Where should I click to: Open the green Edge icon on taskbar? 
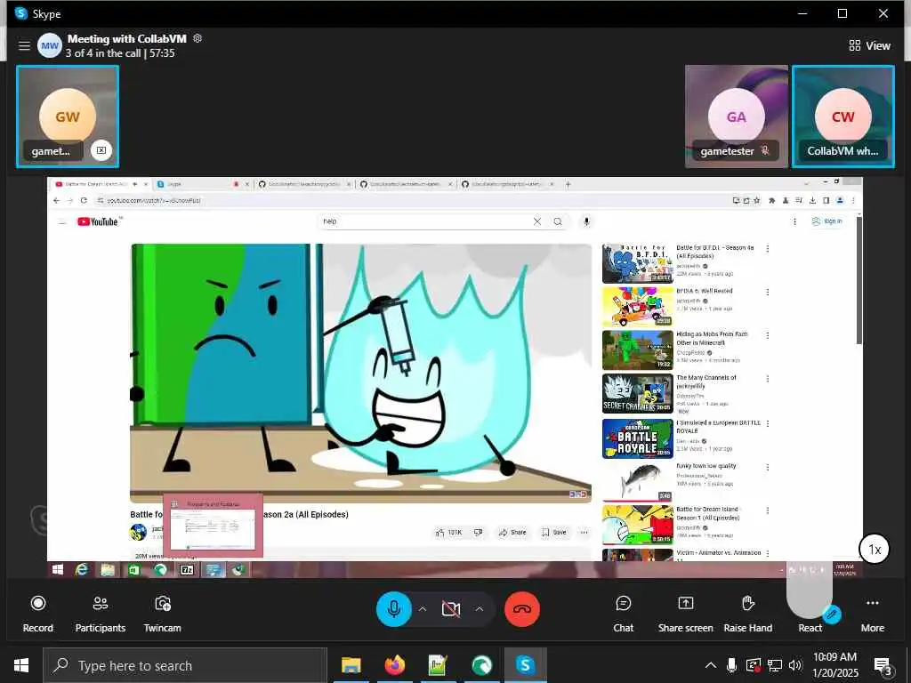tap(481, 665)
